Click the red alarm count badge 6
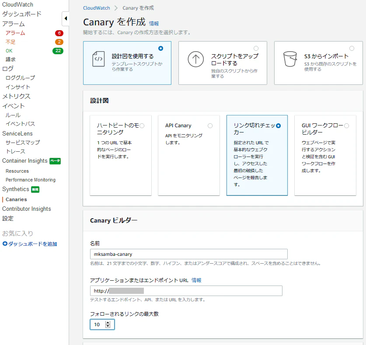Viewport: 366px width, 345px height. (59, 33)
